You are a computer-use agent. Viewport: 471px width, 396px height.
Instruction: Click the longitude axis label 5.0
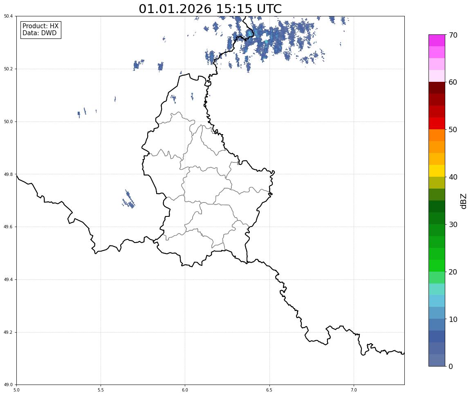(16, 390)
